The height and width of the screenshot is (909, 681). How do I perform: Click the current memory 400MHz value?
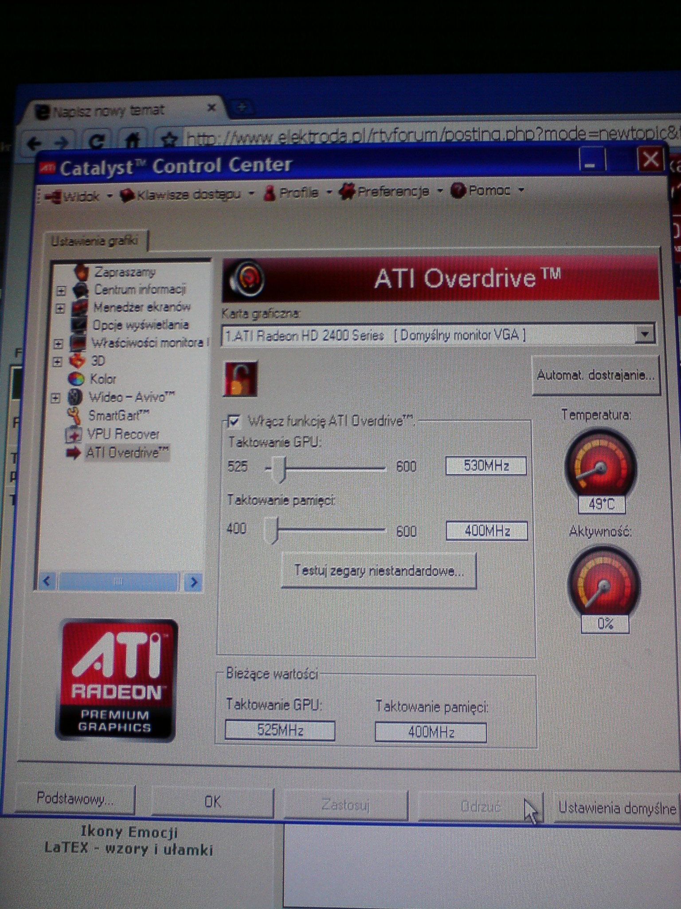pyautogui.click(x=431, y=732)
